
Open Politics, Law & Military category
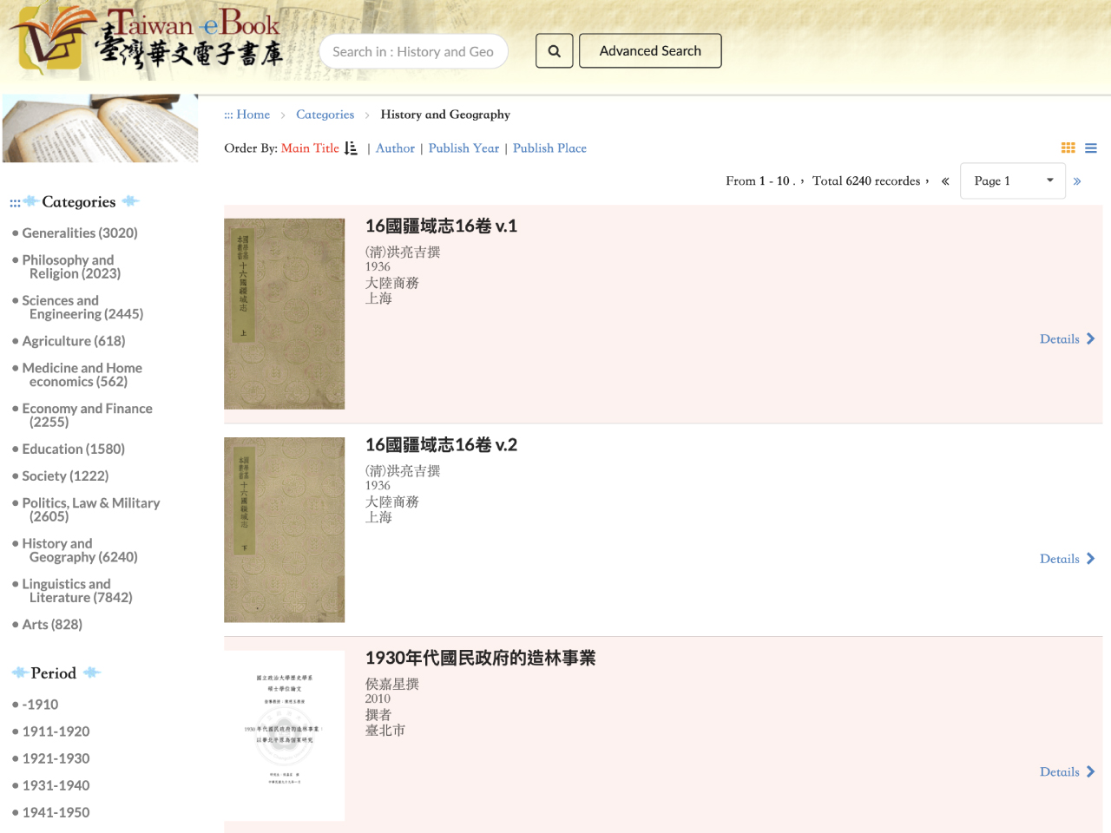point(91,509)
